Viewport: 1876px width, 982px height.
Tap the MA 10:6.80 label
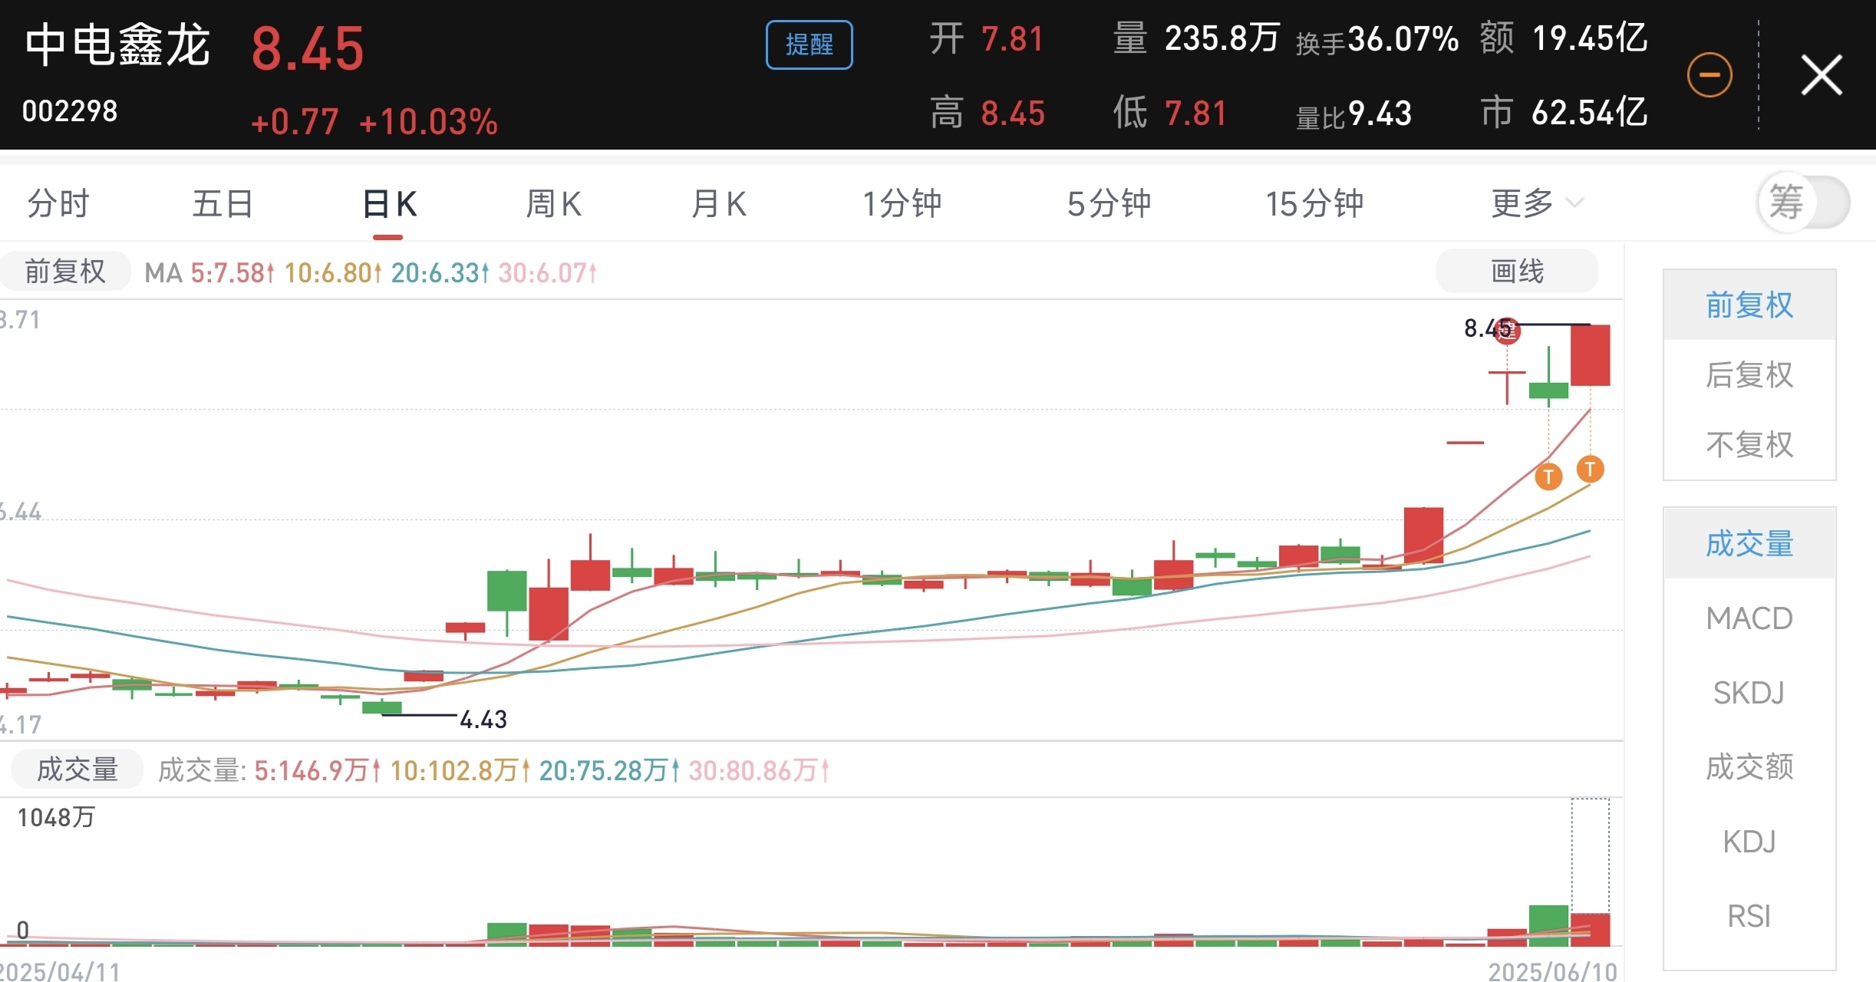tap(332, 272)
